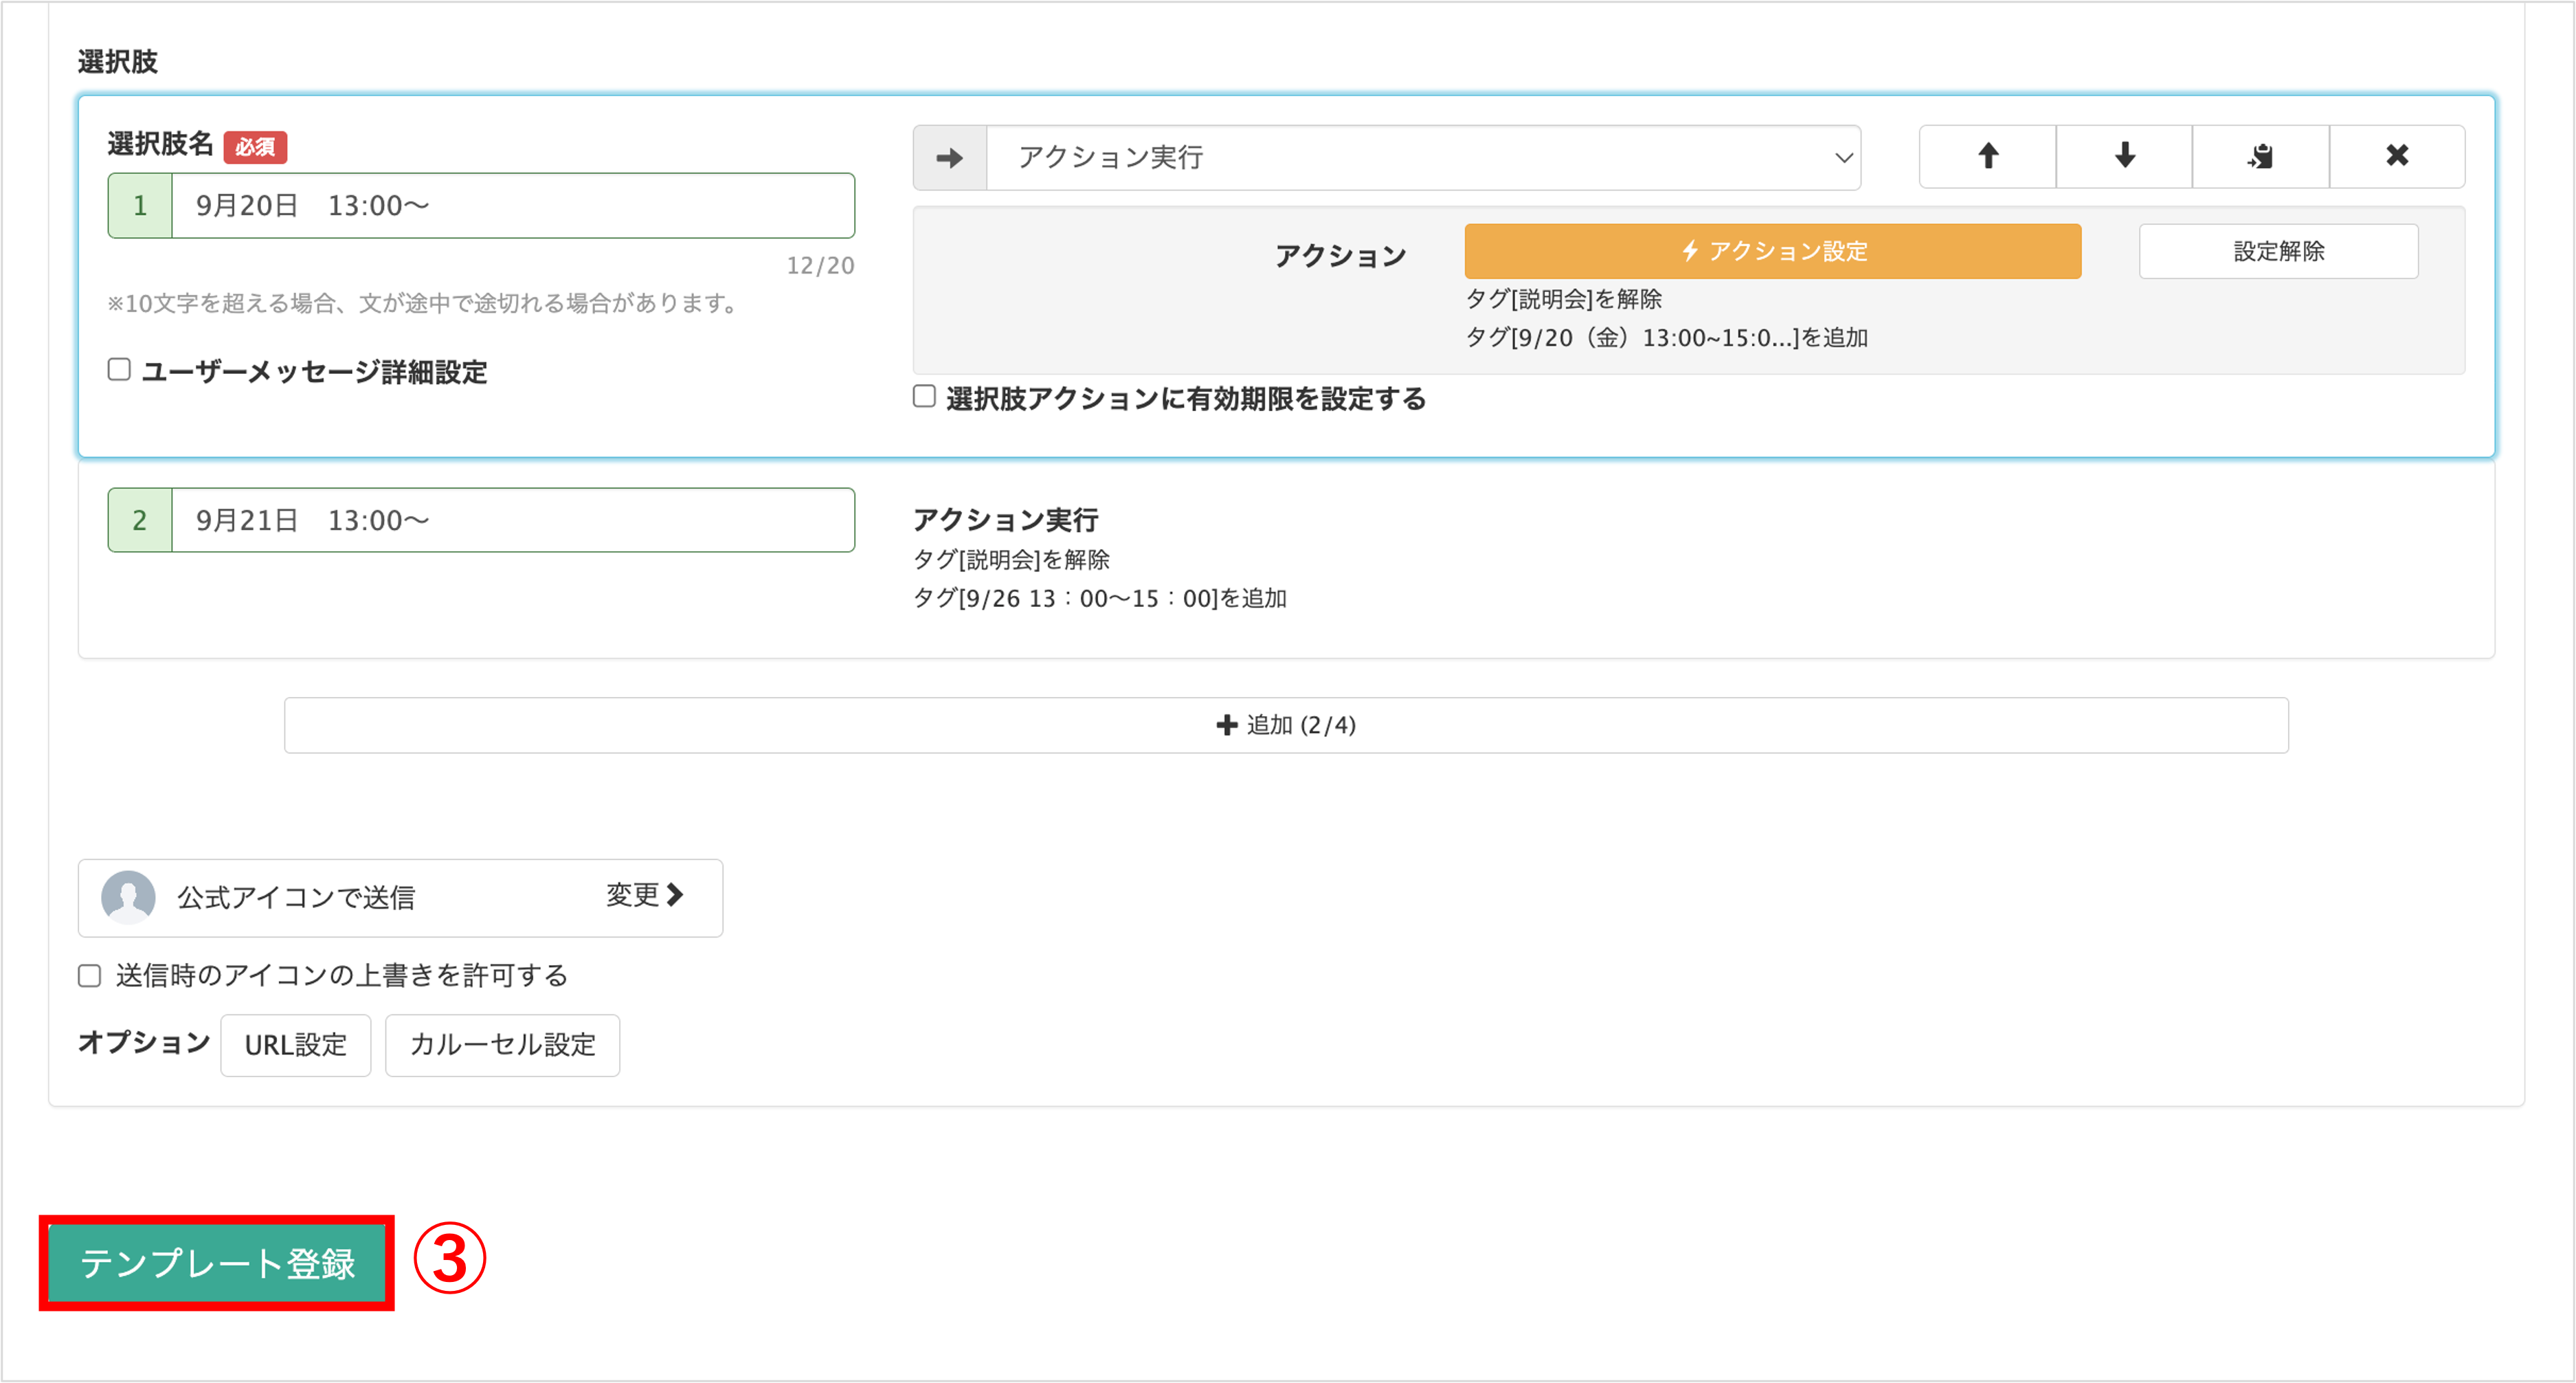This screenshot has height=1383, width=2576.
Task: Click choice 2 アクション実行 heading
Action: coord(1006,520)
